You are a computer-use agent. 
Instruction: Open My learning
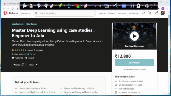(x=134, y=13)
